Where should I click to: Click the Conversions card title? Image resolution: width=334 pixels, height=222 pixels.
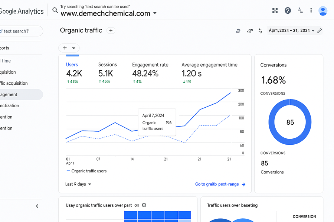(273, 65)
